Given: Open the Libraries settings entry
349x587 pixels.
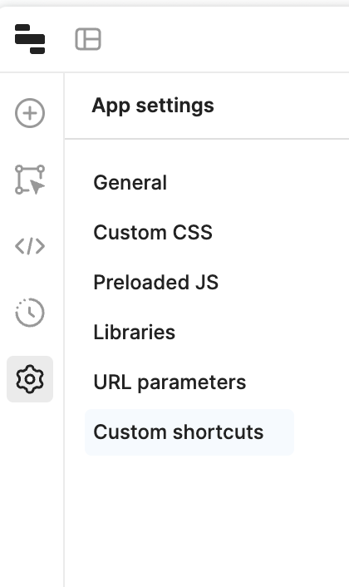Looking at the screenshot, I should [134, 332].
